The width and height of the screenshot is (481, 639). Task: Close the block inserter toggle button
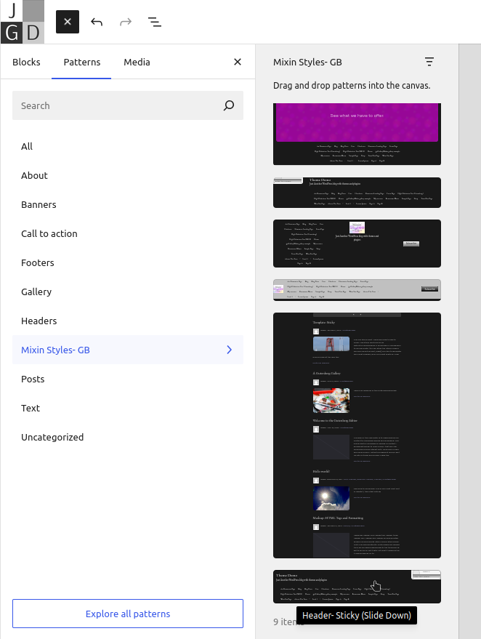pos(67,22)
